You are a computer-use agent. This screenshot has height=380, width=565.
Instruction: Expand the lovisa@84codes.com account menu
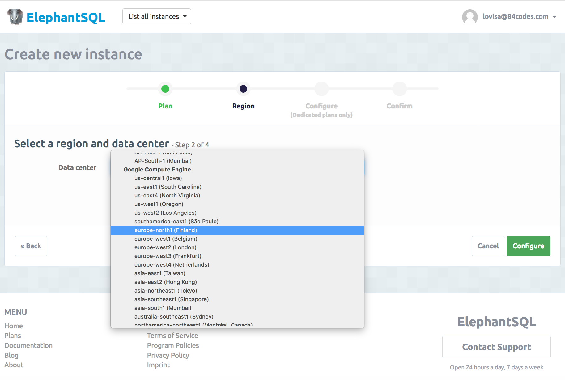point(519,17)
